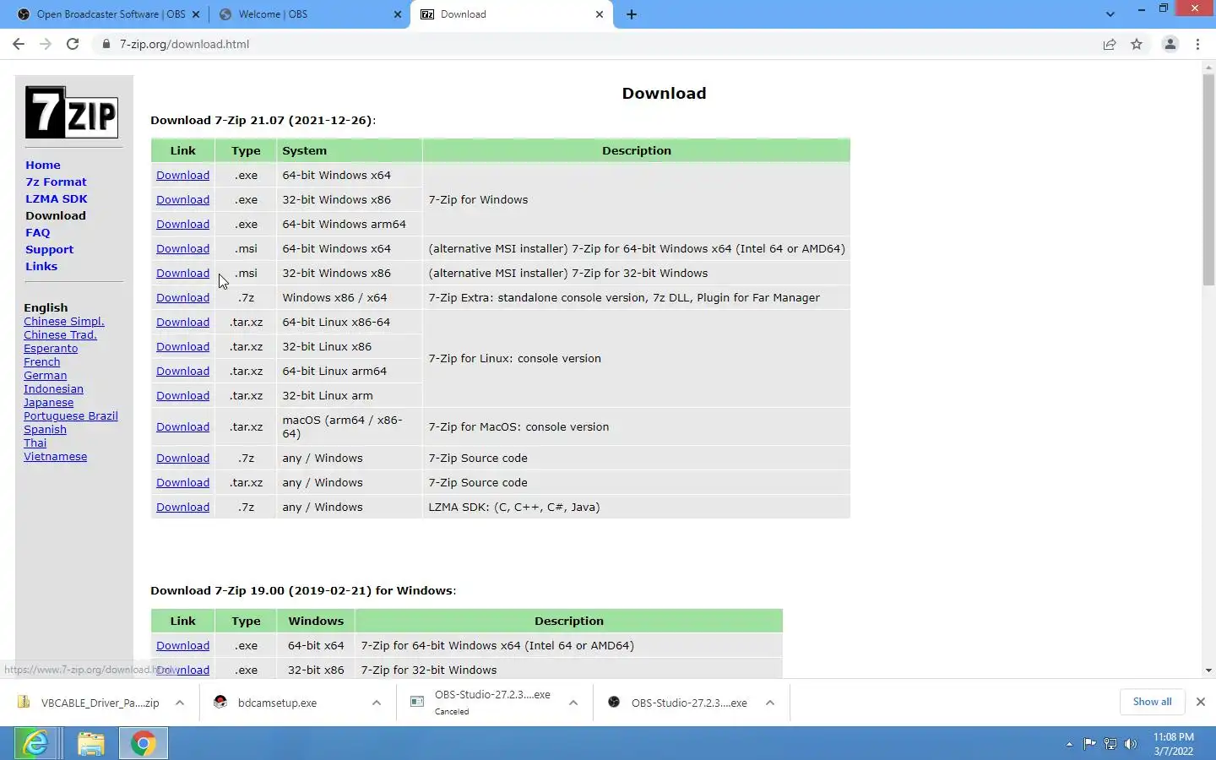Image resolution: width=1216 pixels, height=760 pixels.
Task: Share this page via share icon
Action: pos(1110,44)
